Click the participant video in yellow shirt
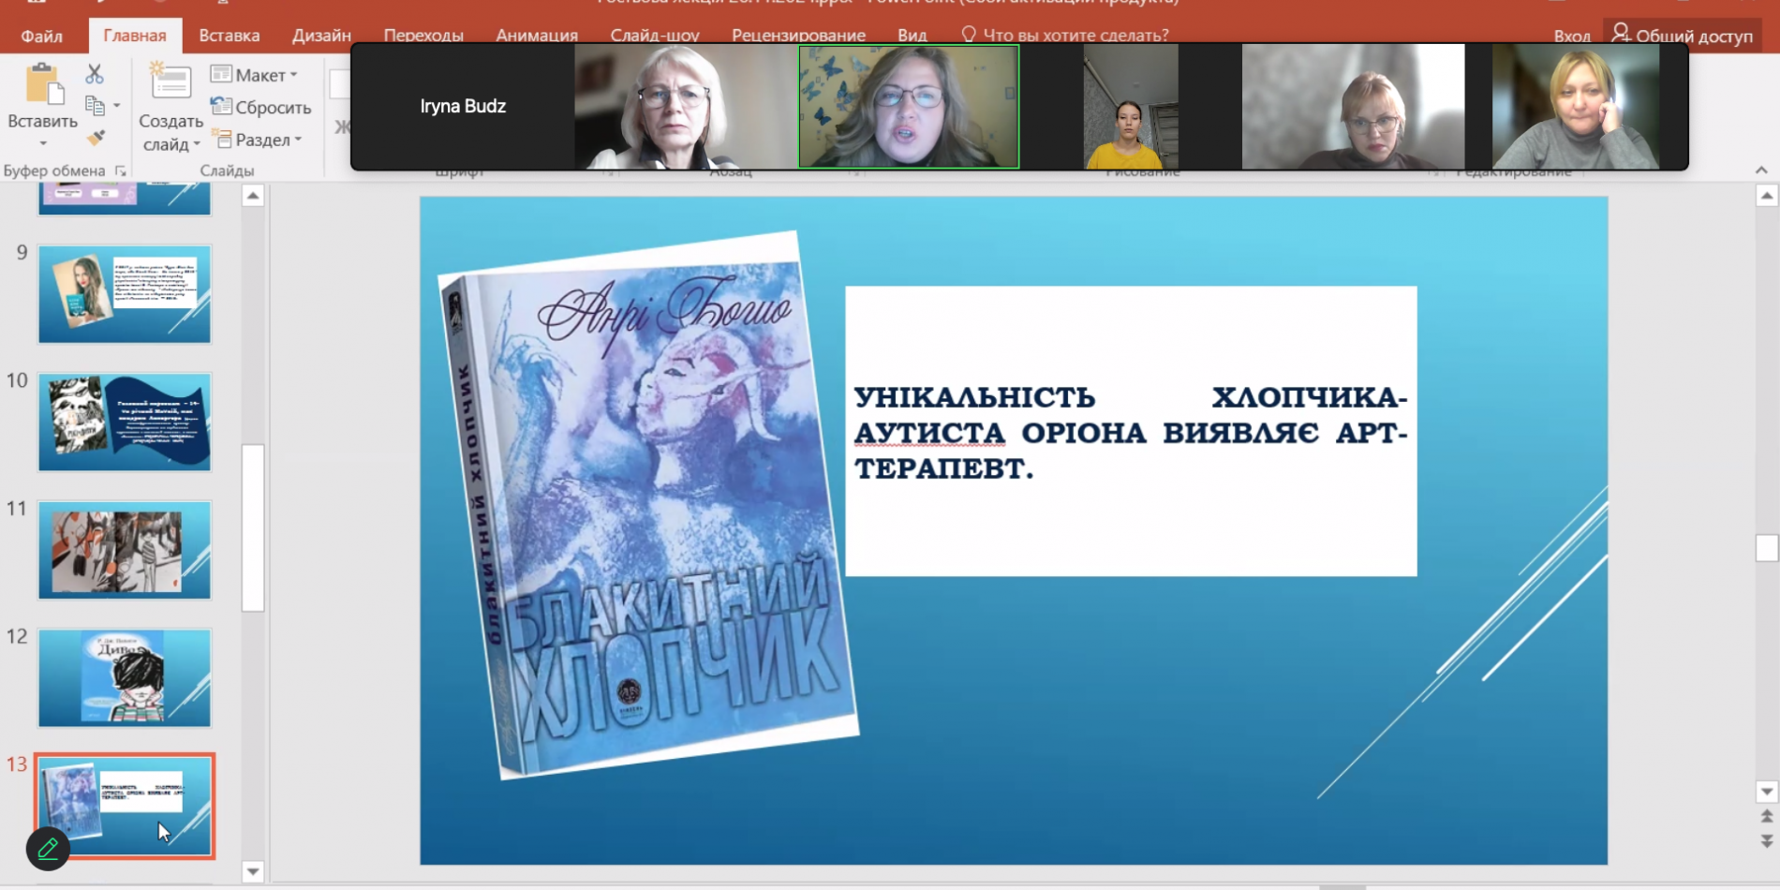 (1131, 107)
